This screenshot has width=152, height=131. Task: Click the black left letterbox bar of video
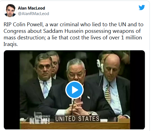click(12, 90)
